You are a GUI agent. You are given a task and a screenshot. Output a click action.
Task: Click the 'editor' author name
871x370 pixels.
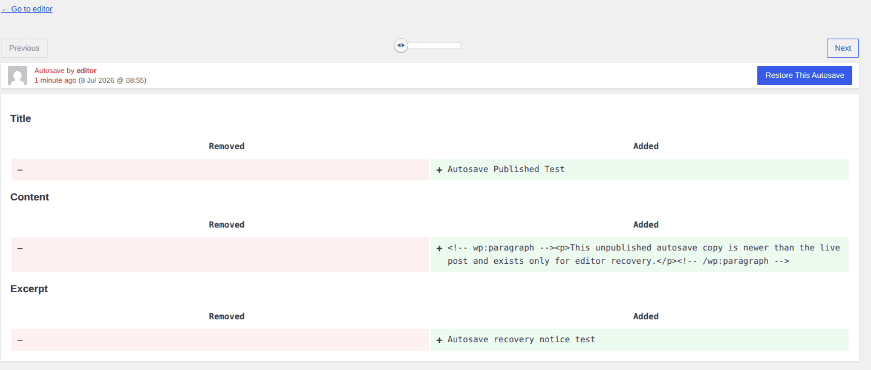[x=86, y=71]
